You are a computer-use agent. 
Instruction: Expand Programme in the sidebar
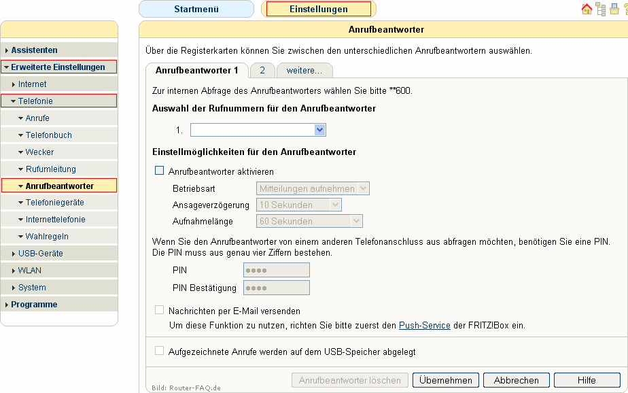point(59,305)
